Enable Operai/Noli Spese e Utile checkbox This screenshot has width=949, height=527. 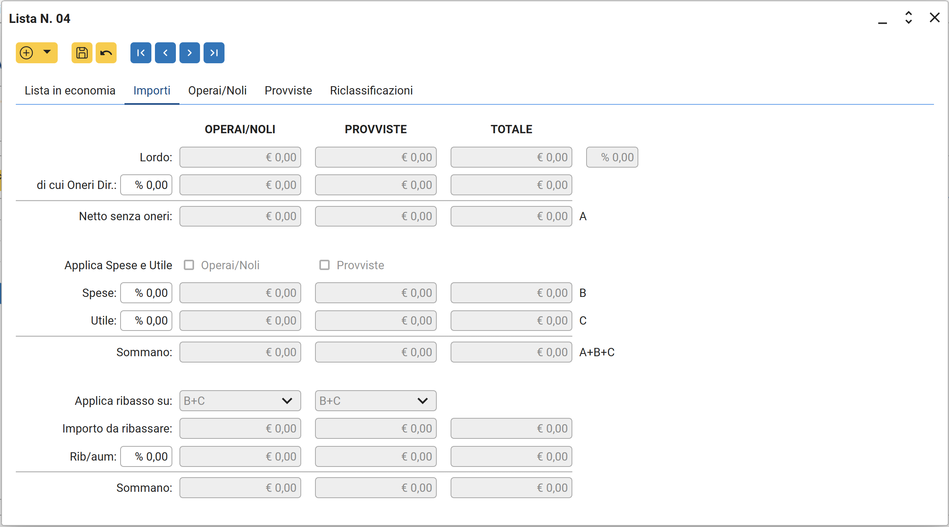(189, 265)
